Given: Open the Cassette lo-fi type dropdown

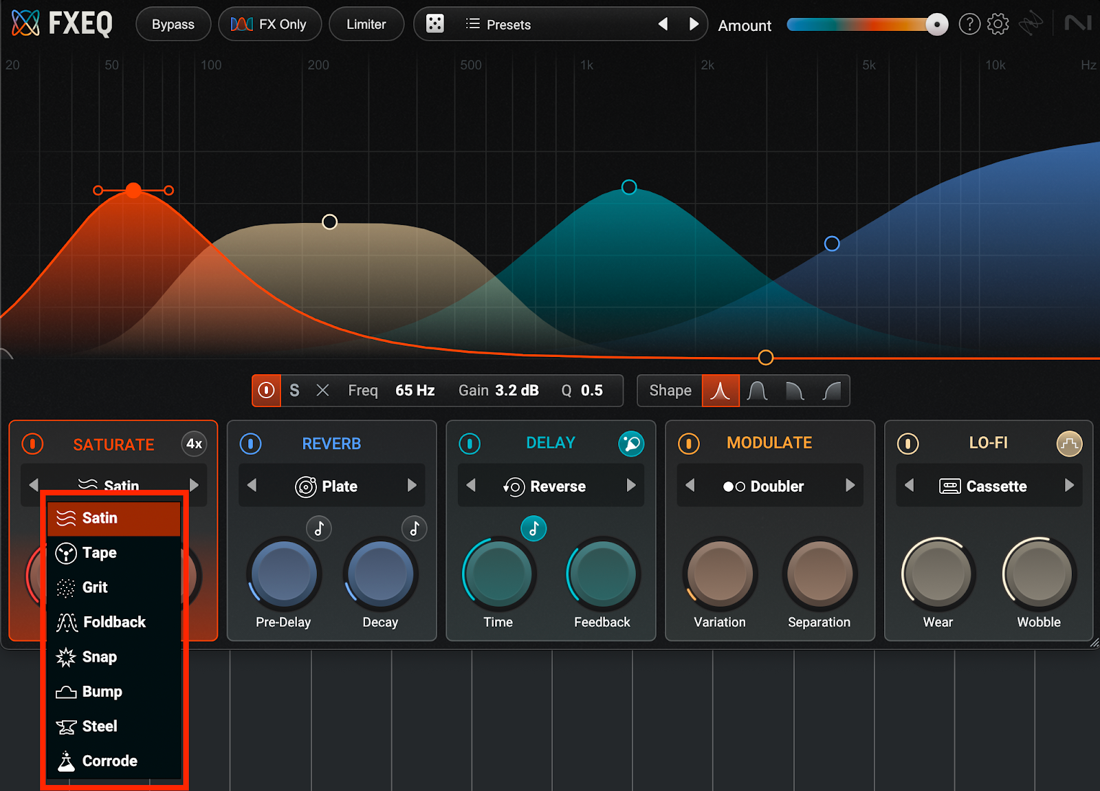Looking at the screenshot, I should [x=983, y=486].
